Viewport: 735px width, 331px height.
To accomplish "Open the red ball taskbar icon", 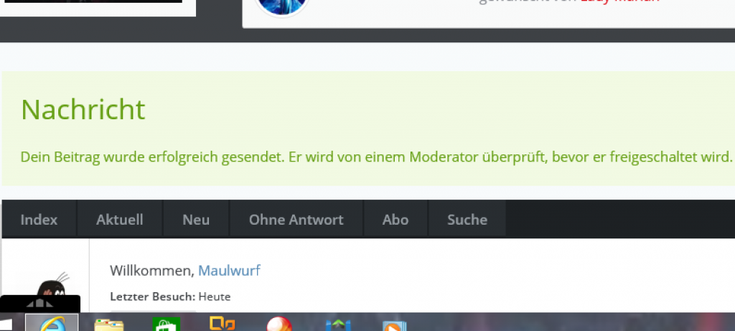I will (x=279, y=325).
